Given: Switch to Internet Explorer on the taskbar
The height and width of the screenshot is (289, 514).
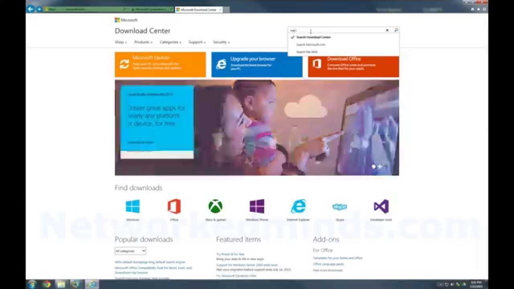Looking at the screenshot, I should (x=92, y=284).
